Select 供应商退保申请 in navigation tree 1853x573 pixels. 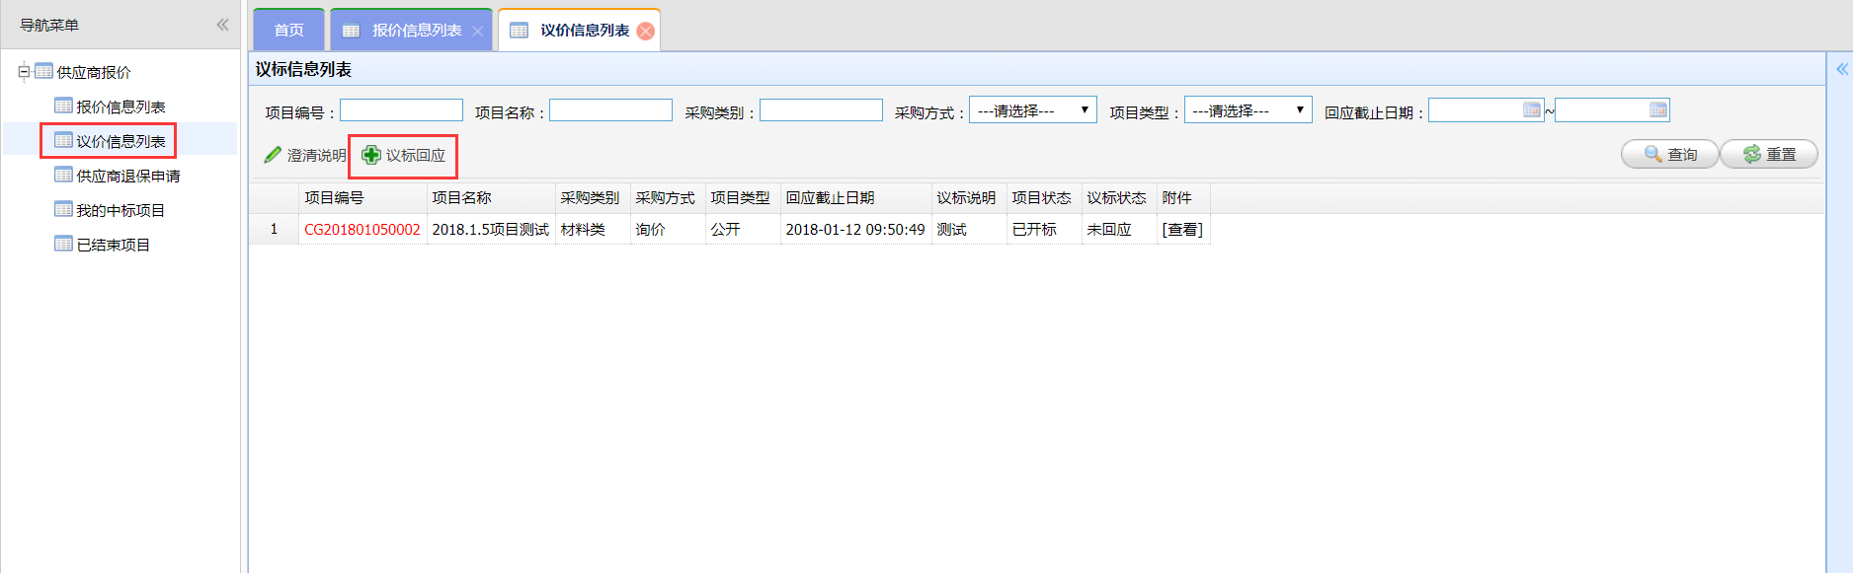[x=127, y=177]
